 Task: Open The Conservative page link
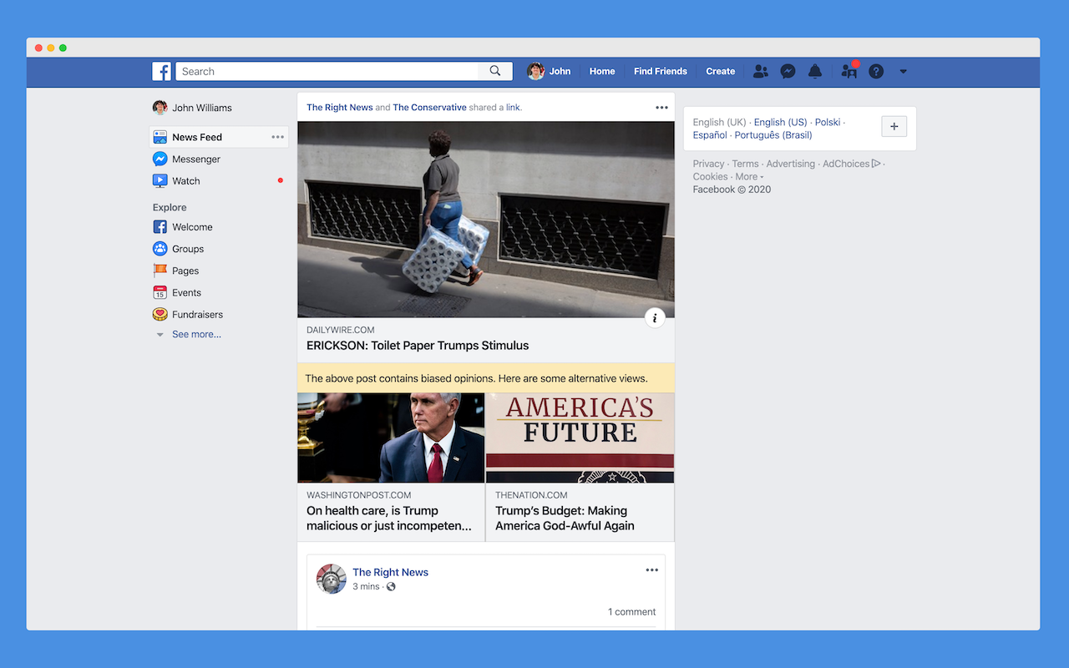(430, 107)
